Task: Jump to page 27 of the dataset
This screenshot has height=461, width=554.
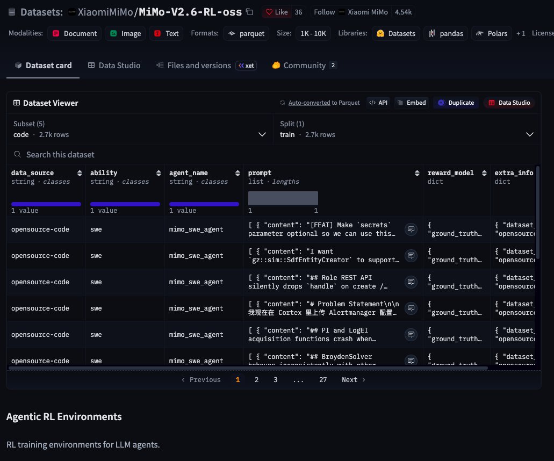Action: tap(323, 380)
